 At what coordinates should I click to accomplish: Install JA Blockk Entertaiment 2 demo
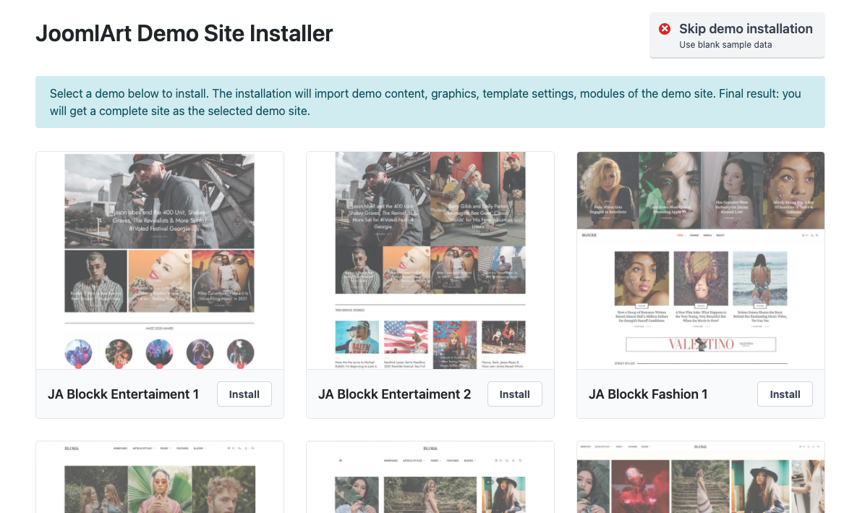pyautogui.click(x=514, y=394)
